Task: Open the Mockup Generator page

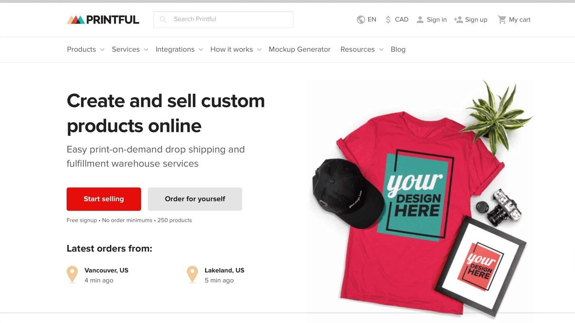Action: coord(299,49)
